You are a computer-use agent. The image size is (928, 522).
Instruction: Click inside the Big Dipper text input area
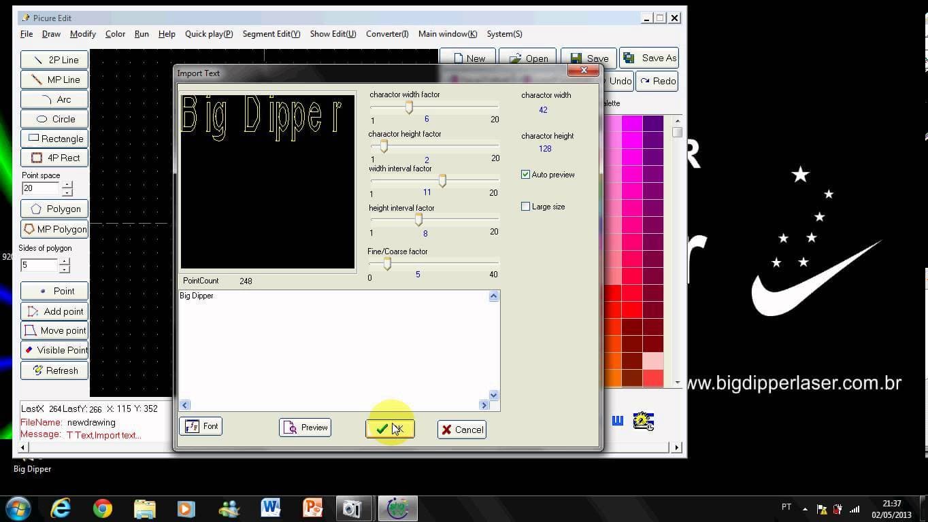[x=333, y=347]
